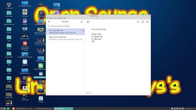Create a new note with the compose icon
The height and width of the screenshot is (110, 196).
pyautogui.click(x=82, y=22)
